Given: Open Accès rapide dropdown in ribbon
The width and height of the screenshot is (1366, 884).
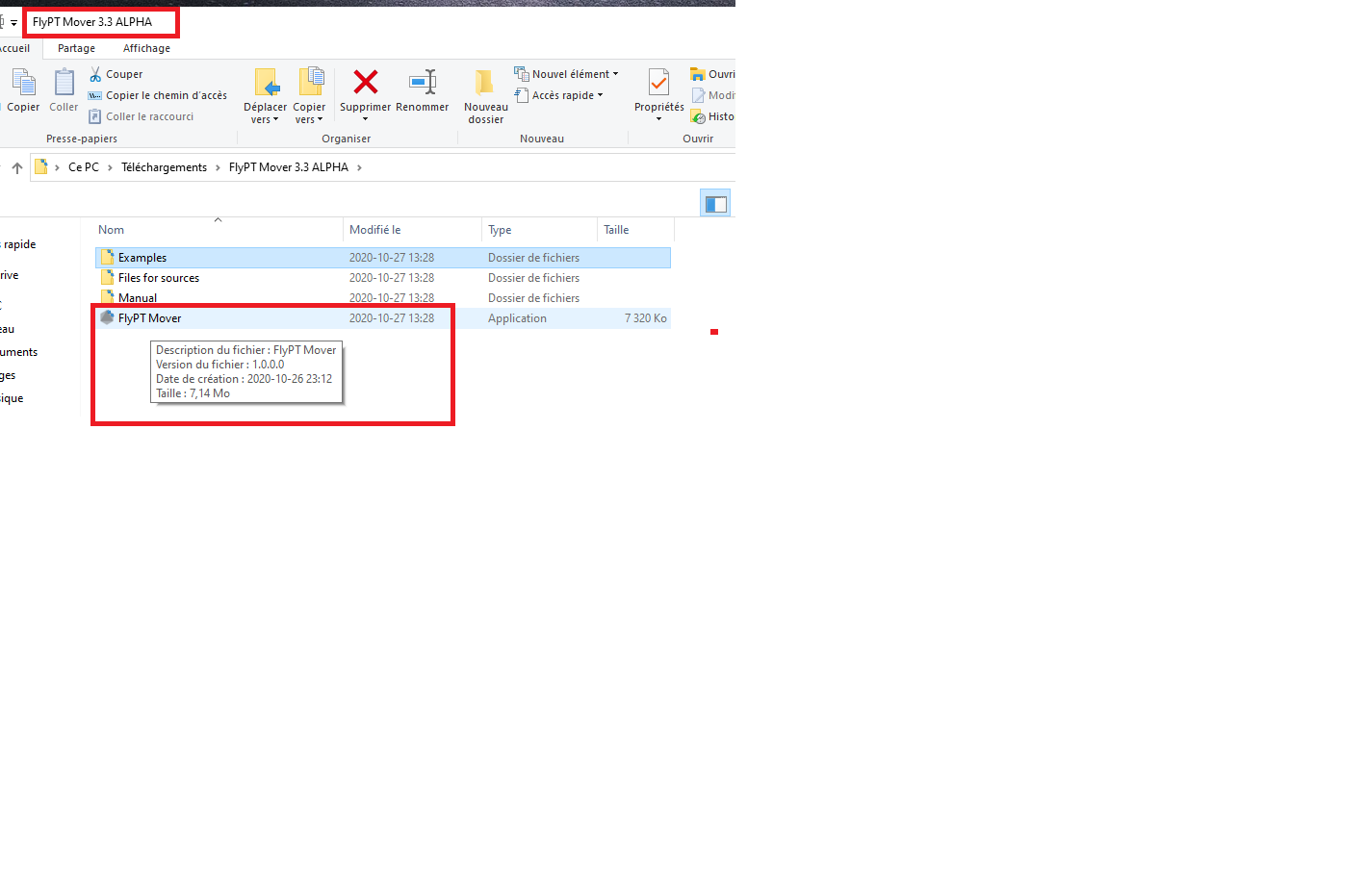Looking at the screenshot, I should pyautogui.click(x=558, y=95).
